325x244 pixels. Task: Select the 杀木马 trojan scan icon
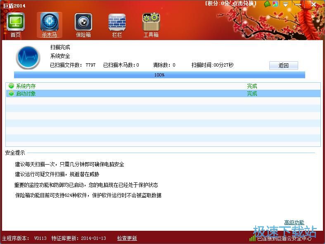pyautogui.click(x=49, y=24)
